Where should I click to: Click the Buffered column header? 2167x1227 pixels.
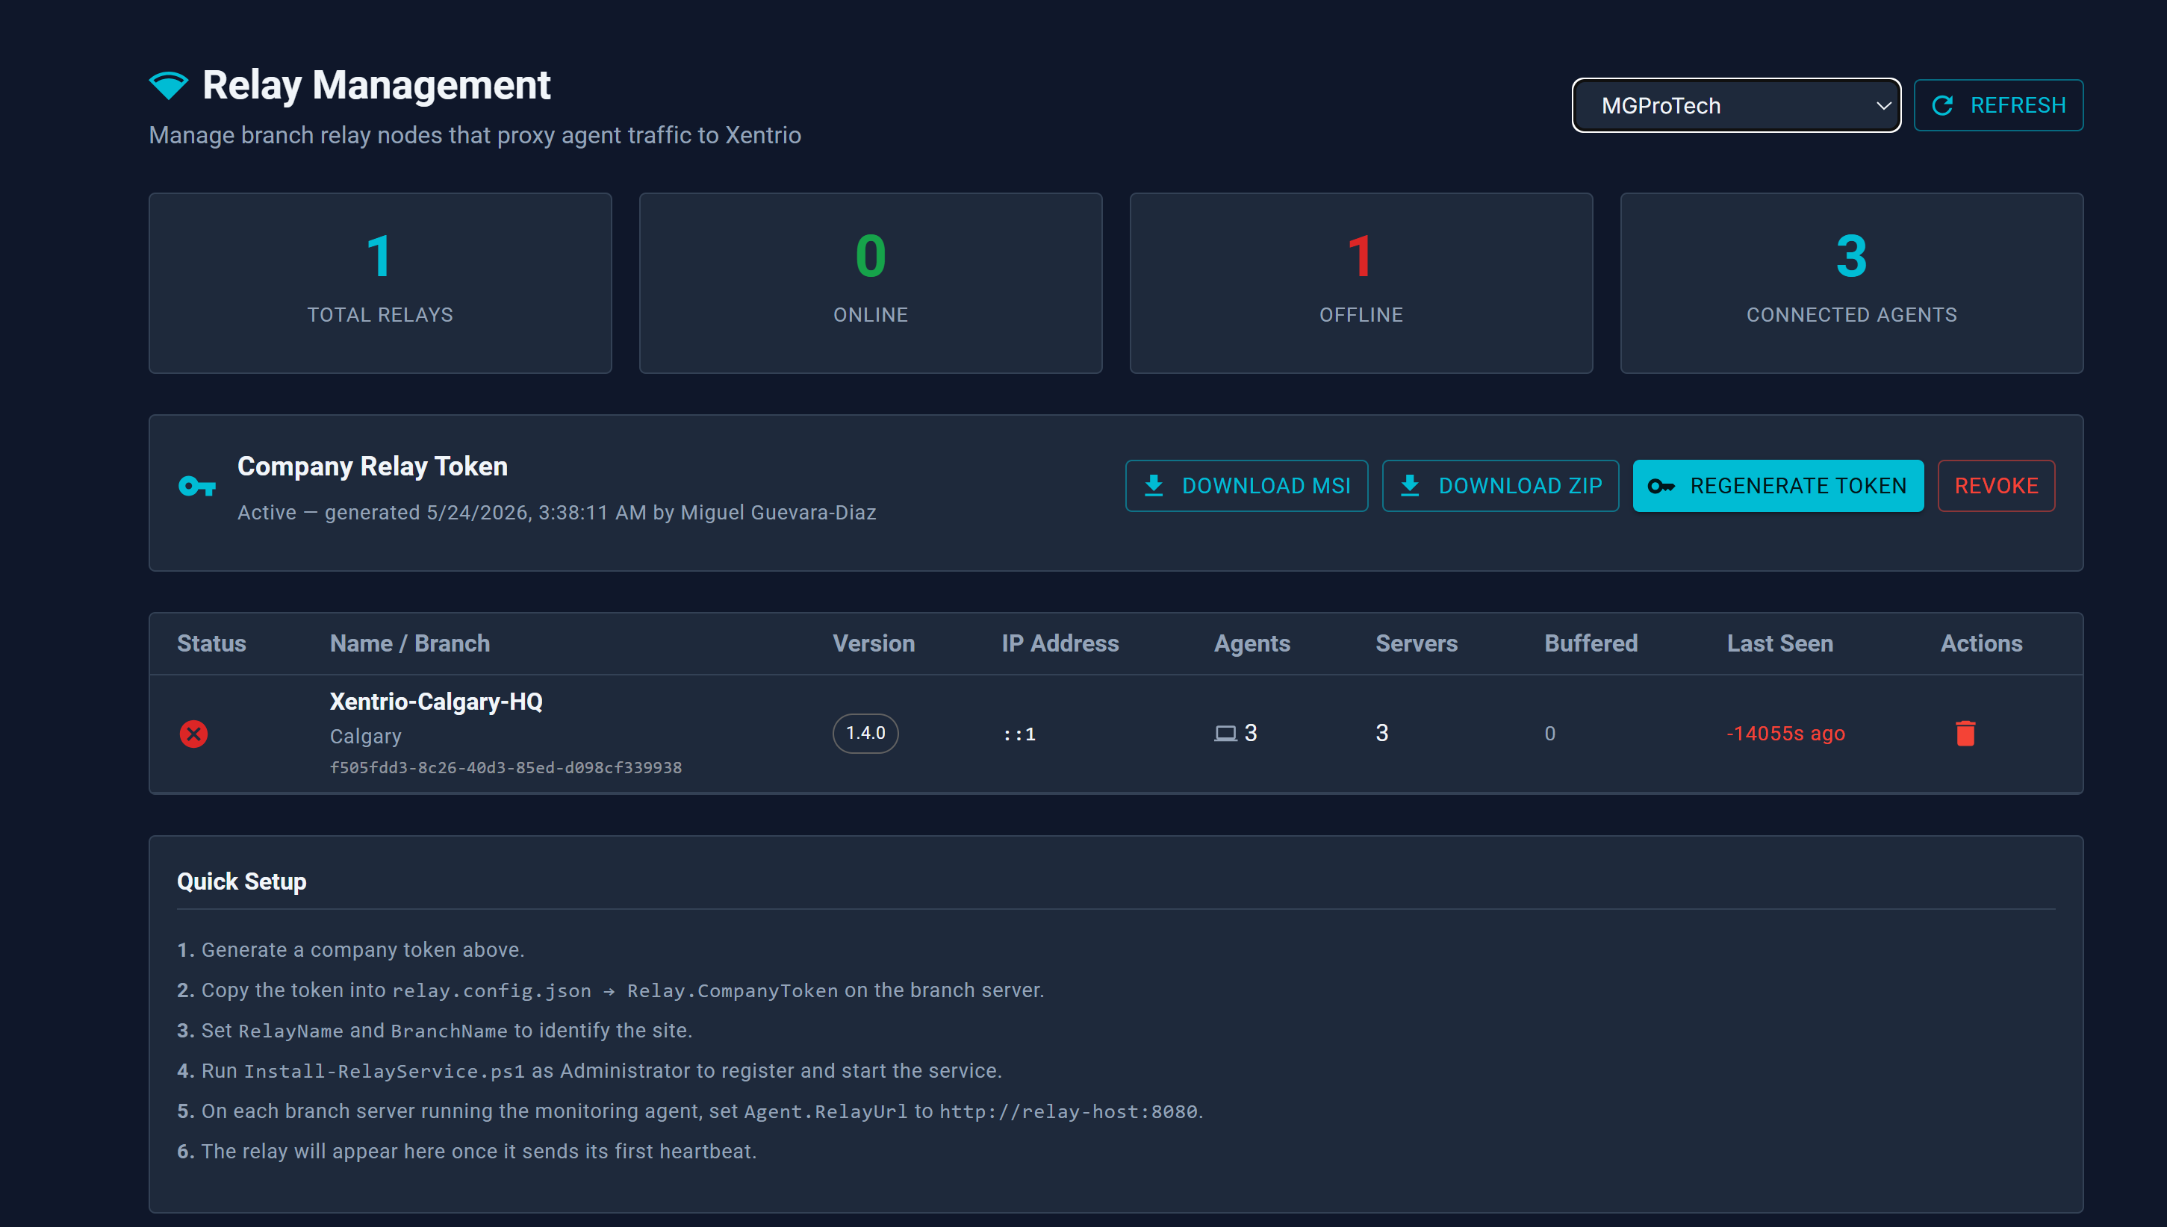(1591, 644)
